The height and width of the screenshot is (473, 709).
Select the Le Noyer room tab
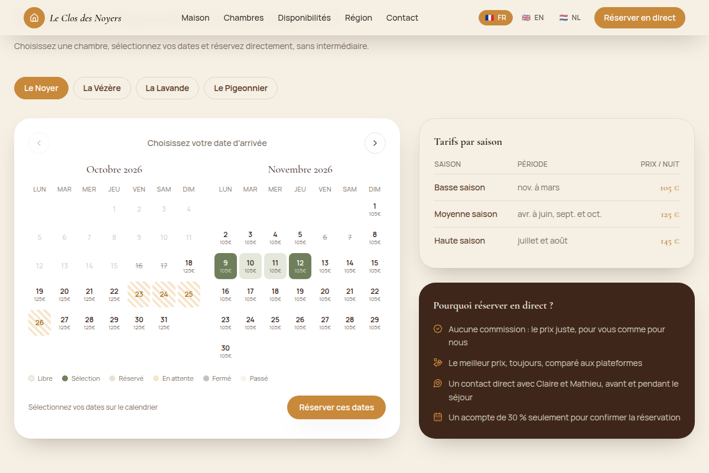pos(41,88)
